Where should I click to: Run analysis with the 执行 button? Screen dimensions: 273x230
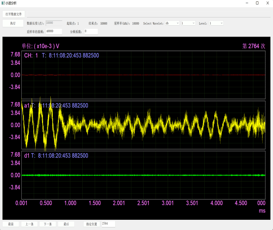tap(13, 23)
